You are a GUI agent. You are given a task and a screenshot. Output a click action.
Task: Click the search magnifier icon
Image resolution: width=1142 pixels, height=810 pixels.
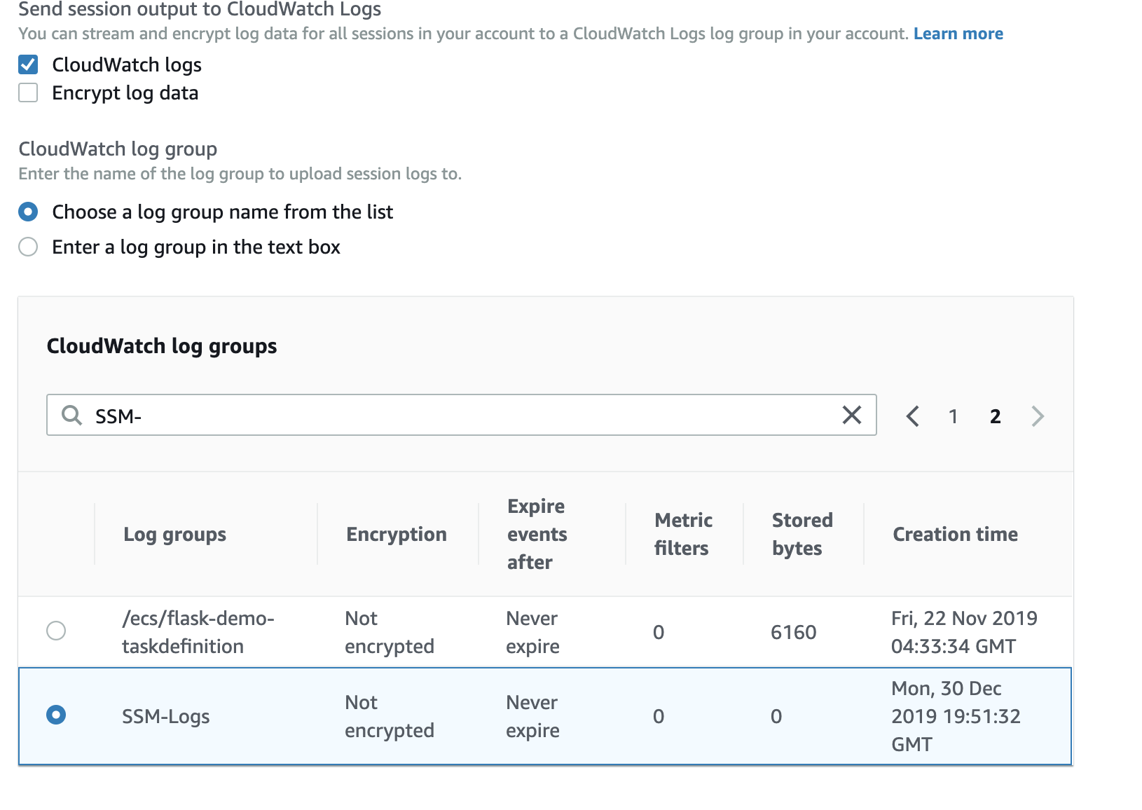pos(71,416)
